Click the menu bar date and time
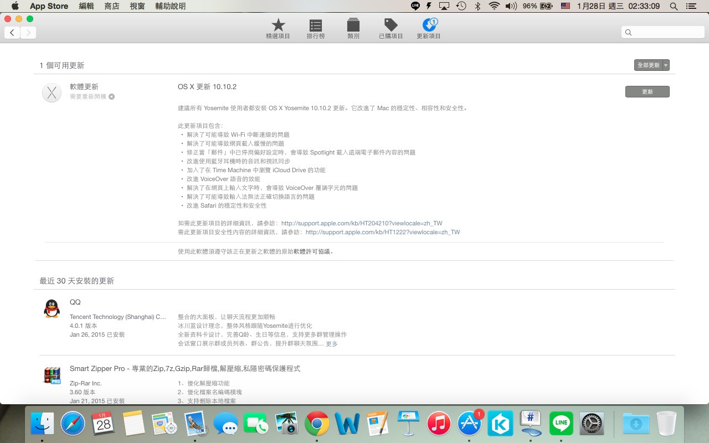 (x=618, y=6)
